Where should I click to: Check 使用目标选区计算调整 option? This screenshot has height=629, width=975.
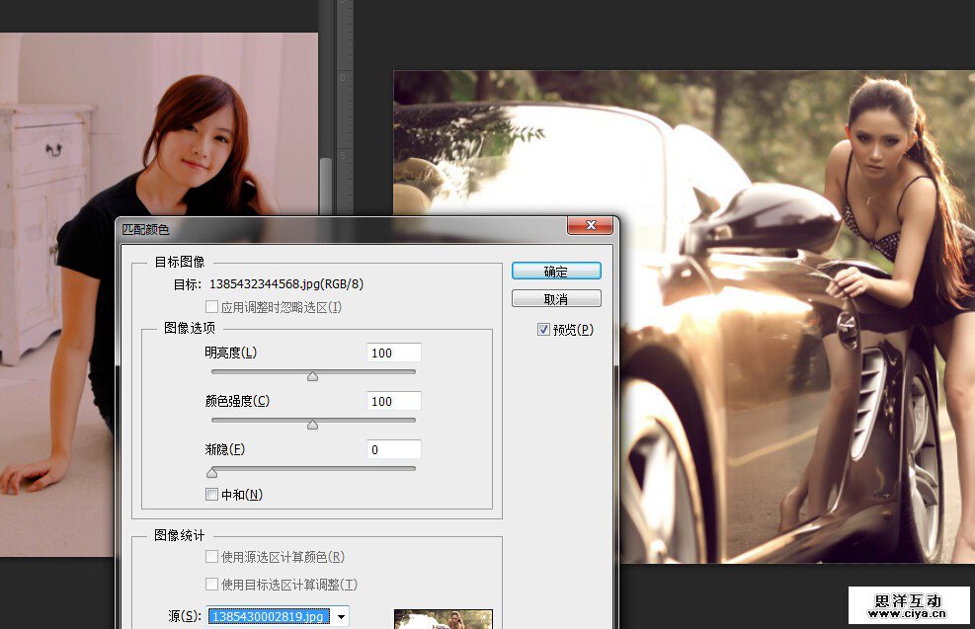[211, 585]
